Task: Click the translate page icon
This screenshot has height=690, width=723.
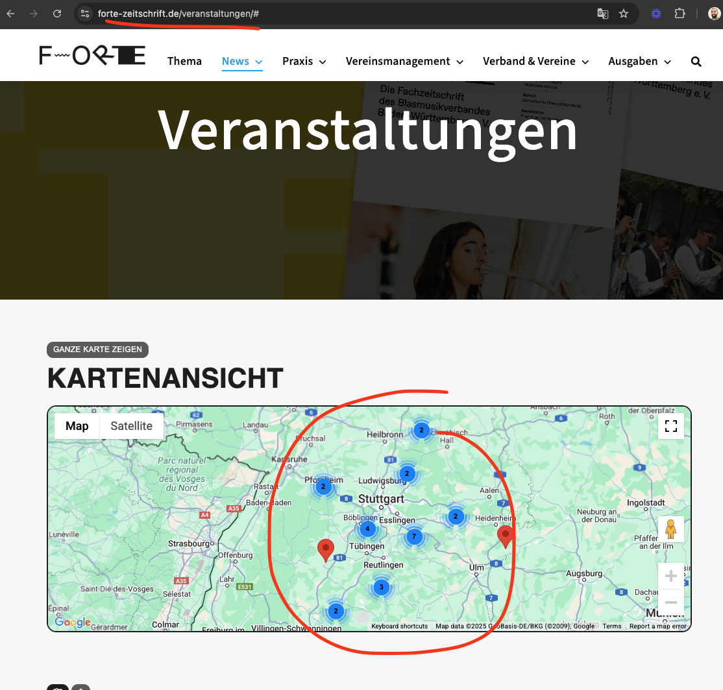Action: [x=603, y=14]
